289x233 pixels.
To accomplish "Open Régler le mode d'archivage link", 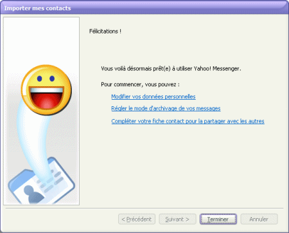I will [x=166, y=109].
